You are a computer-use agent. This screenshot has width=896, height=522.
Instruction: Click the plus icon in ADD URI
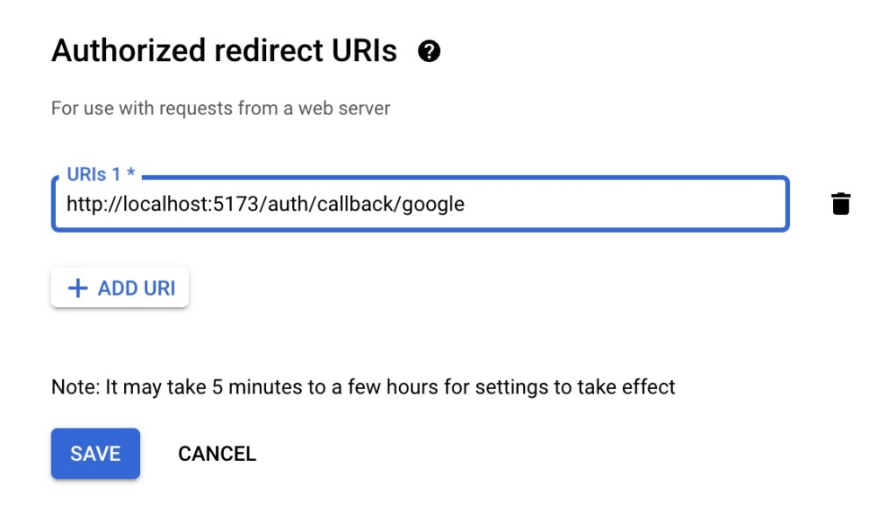coord(78,288)
